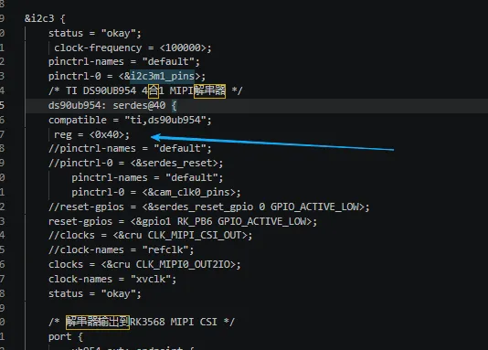This screenshot has height=350, width=488.
Task: Click the reset-gpios = <&gpio1 RK_PB6> line
Action: (183, 221)
